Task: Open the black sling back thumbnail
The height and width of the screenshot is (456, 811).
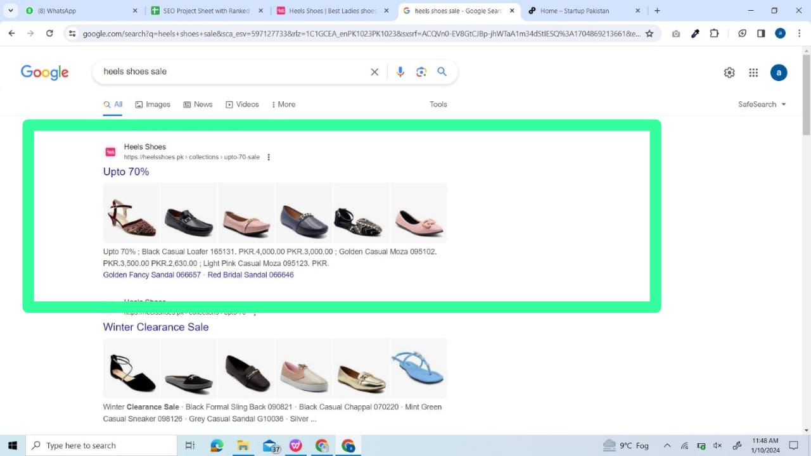Action: tap(131, 368)
